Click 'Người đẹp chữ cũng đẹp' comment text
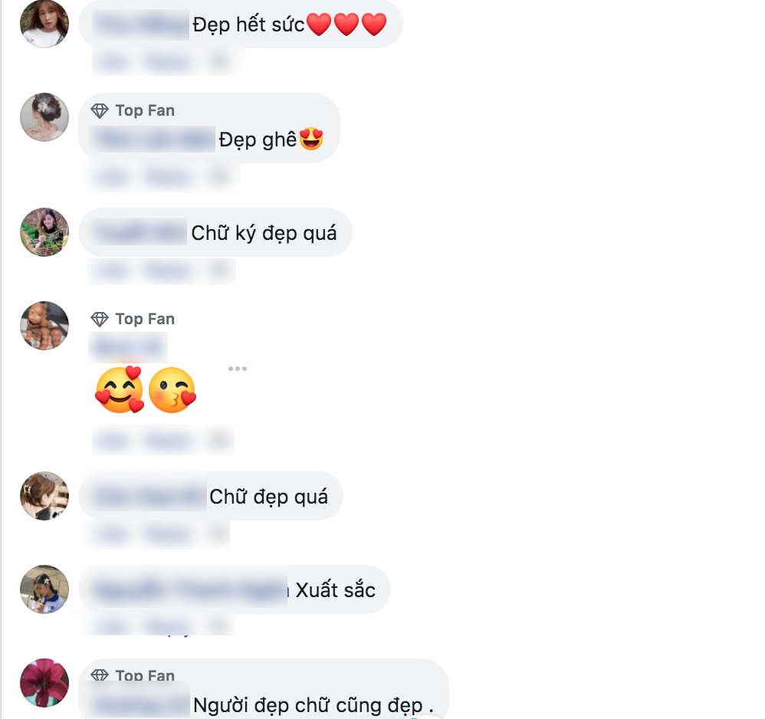The height and width of the screenshot is (719, 765). 314,705
